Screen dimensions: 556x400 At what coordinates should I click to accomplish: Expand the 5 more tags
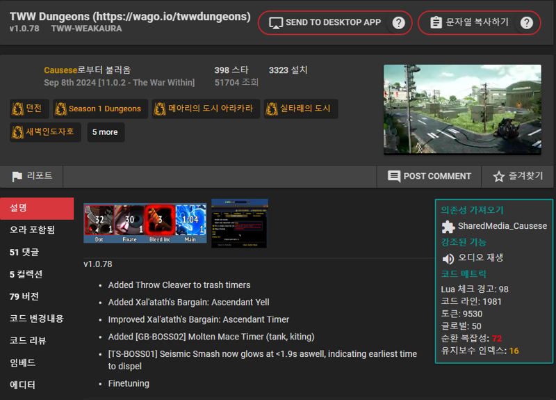click(x=106, y=132)
